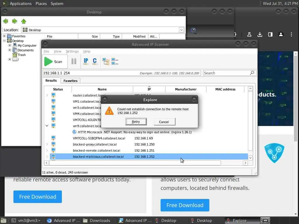Click the browser labs flask icon

[x=249, y=34]
